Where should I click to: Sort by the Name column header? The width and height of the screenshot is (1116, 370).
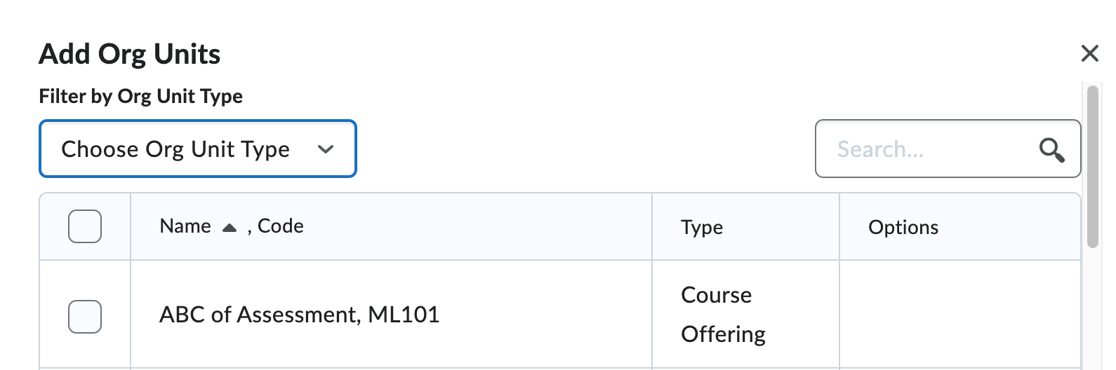click(x=185, y=226)
